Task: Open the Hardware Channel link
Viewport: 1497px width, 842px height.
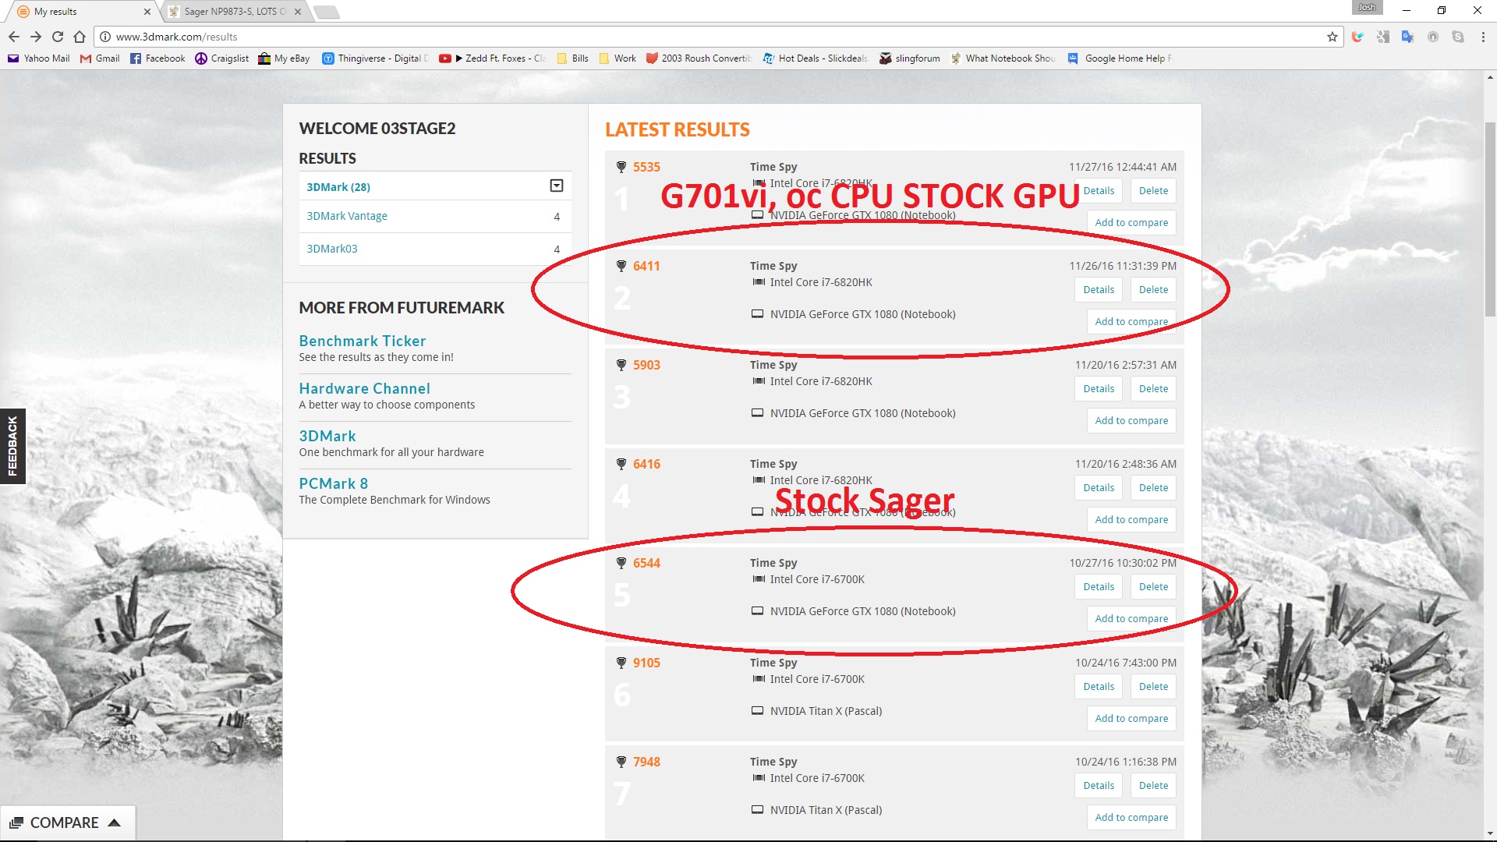Action: tap(365, 388)
